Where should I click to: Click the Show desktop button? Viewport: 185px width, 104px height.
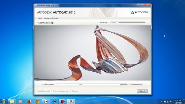184,101
